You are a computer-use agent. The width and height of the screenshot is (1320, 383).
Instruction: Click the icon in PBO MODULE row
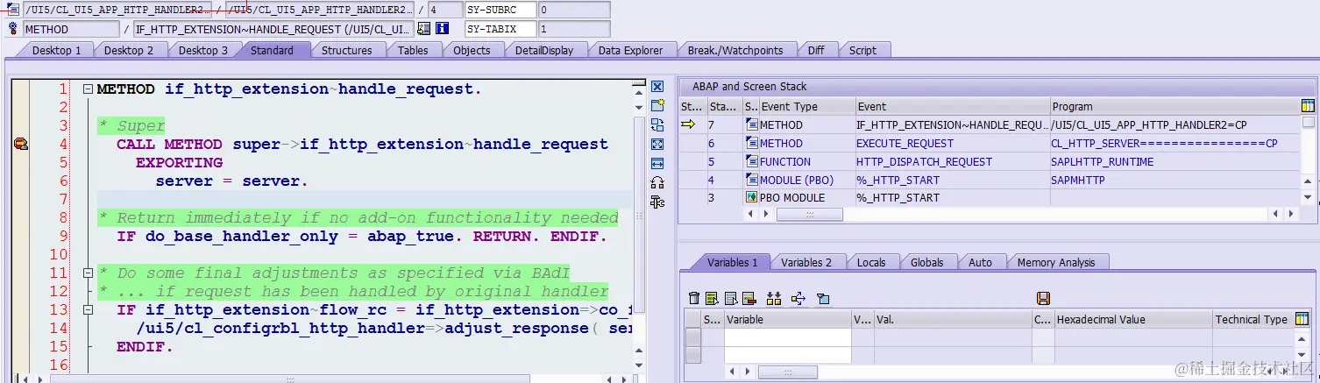pos(751,197)
